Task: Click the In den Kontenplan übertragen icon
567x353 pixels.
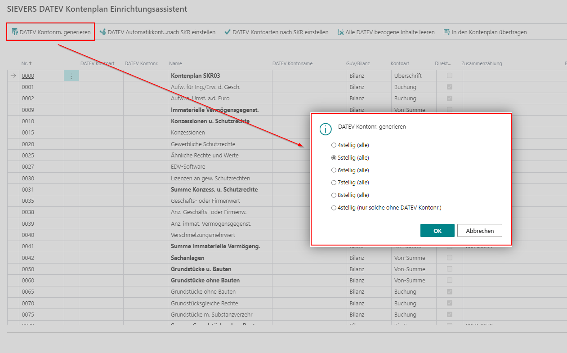Action: pos(446,32)
